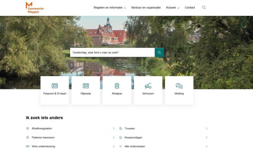This screenshot has height=149, width=253.
Task: Click the Wmo ondersteuning row icon
Action: [x=28, y=146]
